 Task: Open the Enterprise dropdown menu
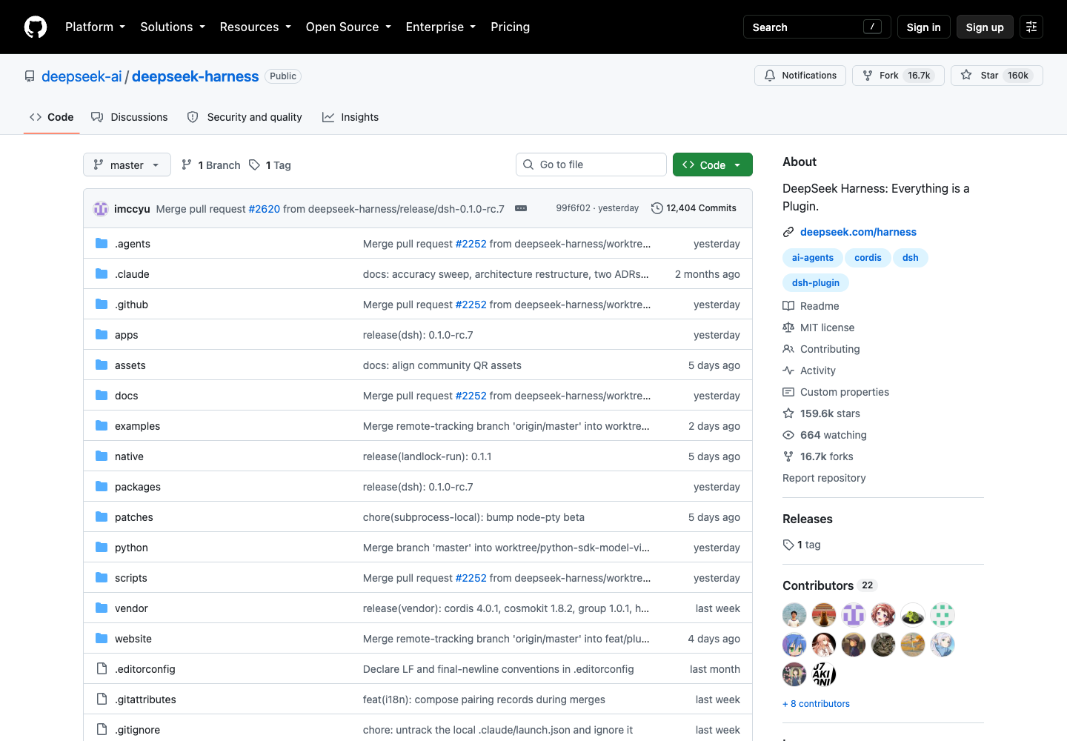click(441, 27)
